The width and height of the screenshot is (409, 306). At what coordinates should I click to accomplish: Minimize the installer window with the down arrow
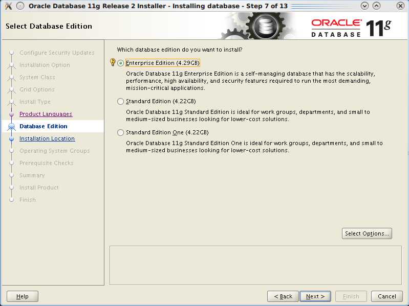point(364,6)
